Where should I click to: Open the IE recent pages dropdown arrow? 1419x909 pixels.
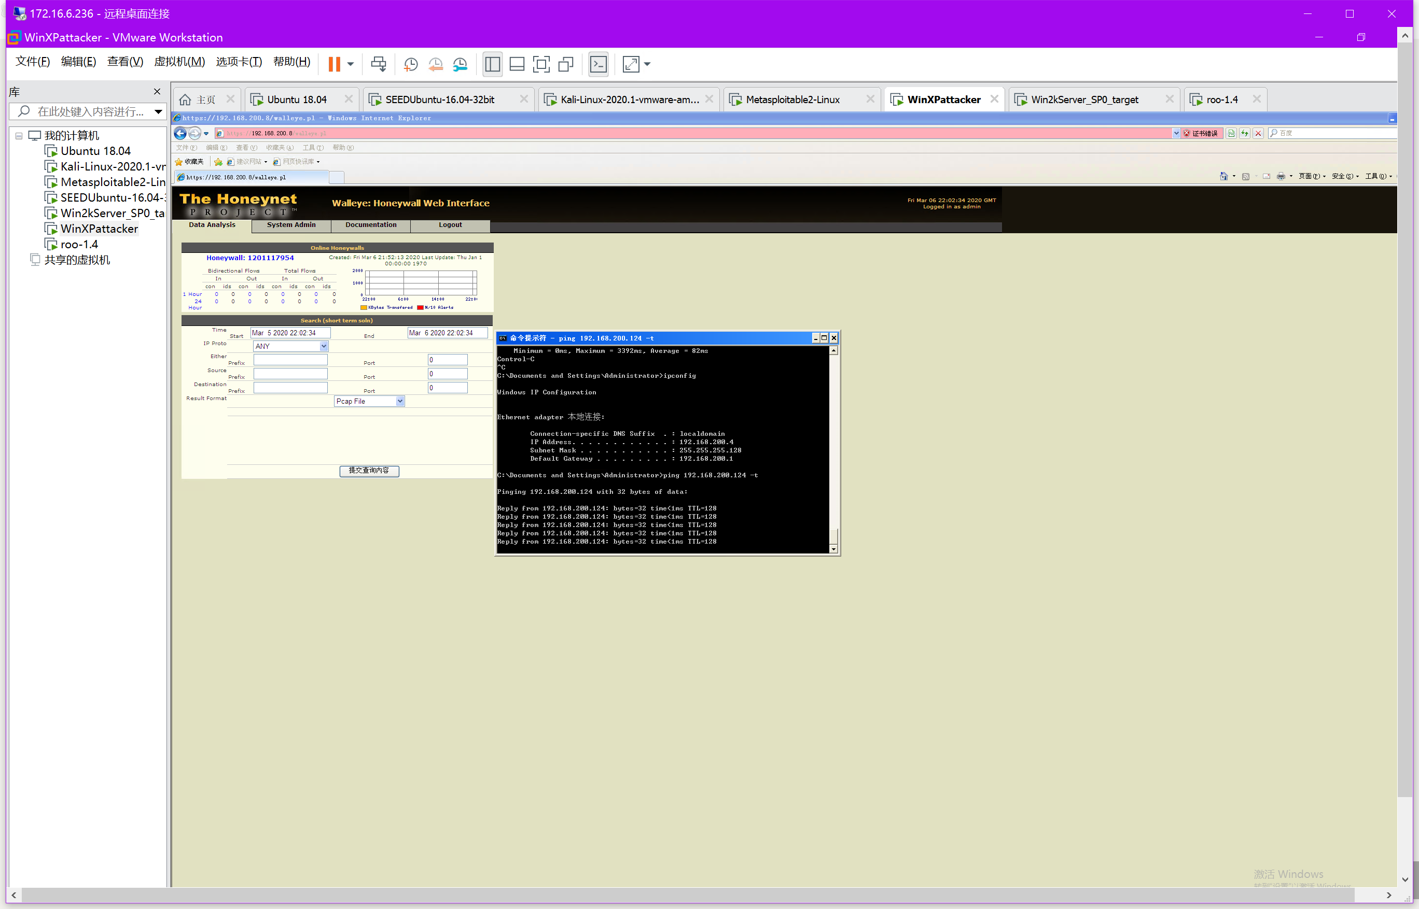(x=206, y=133)
